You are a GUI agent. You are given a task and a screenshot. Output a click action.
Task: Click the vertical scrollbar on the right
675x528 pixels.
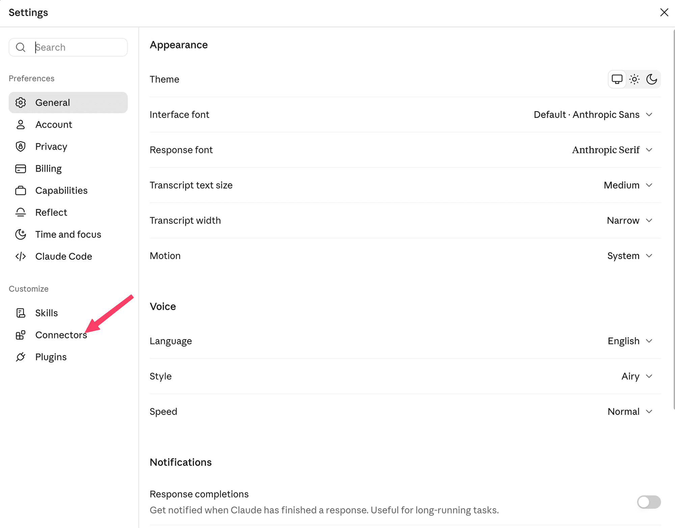[x=674, y=220]
